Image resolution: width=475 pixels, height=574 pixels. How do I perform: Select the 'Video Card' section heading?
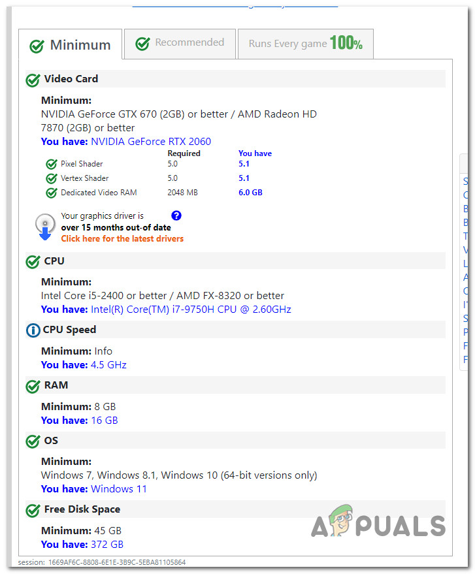(71, 79)
